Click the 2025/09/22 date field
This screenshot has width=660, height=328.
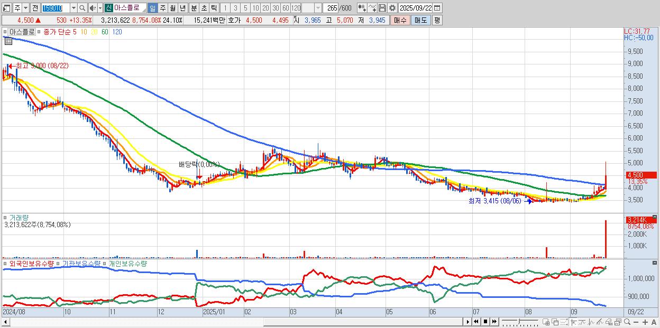tap(416, 8)
